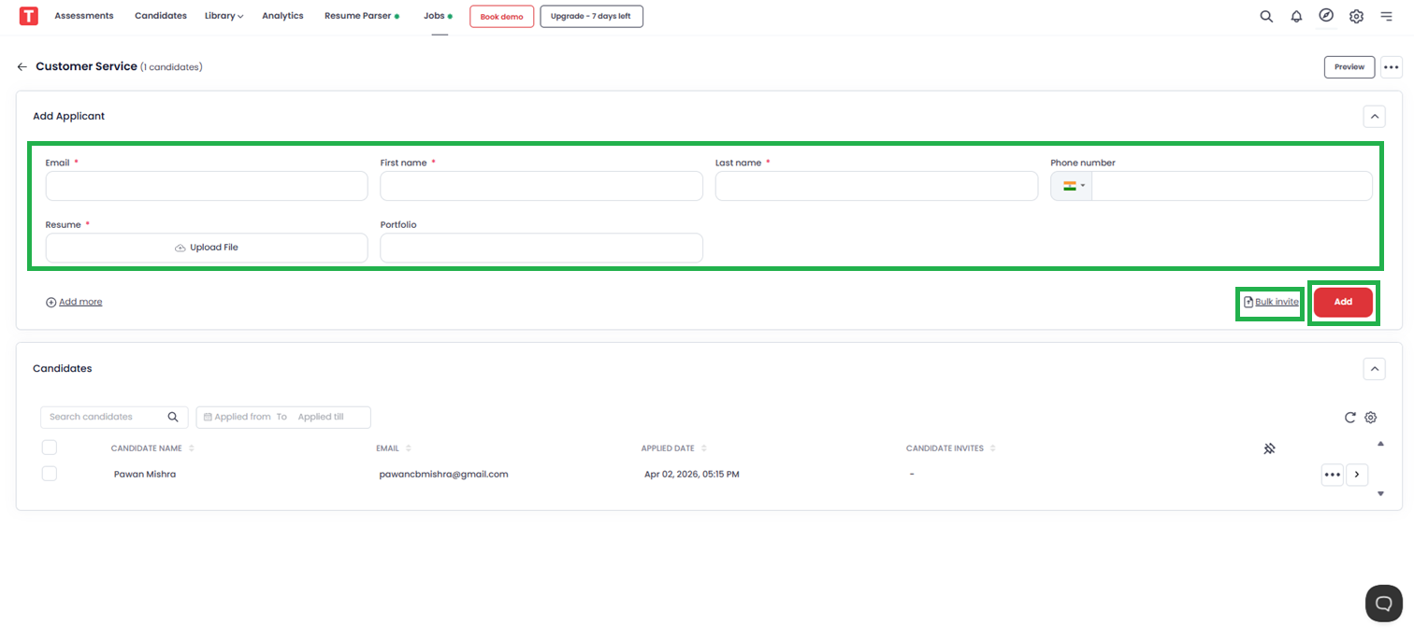Click the red Add button
This screenshot has width=1414, height=640.
click(x=1343, y=302)
